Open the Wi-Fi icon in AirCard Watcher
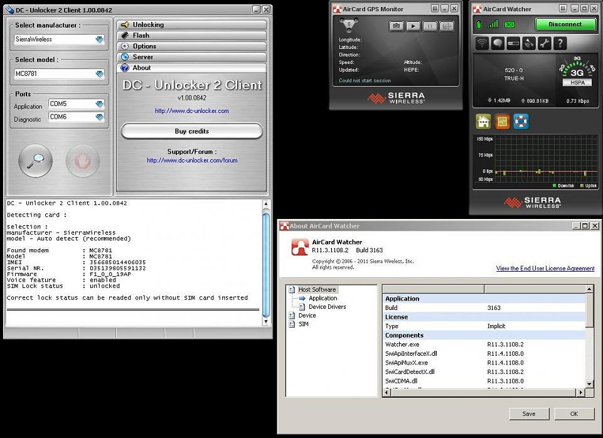Image resolution: width=603 pixels, height=438 pixels. [x=482, y=43]
